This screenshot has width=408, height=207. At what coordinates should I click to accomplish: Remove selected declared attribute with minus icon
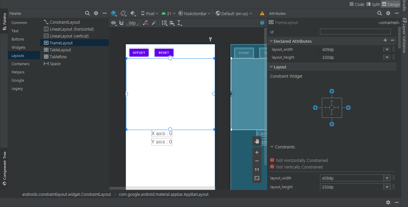click(392, 40)
